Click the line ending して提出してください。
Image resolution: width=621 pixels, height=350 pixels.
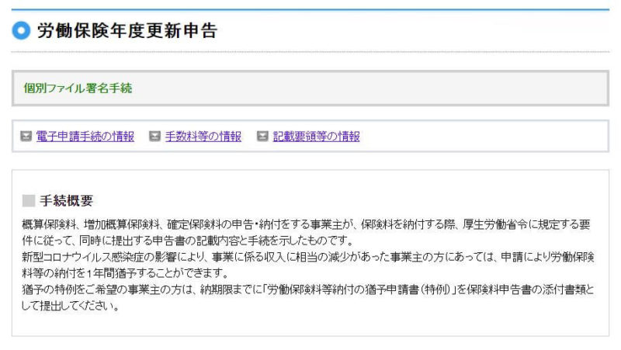pos(71,306)
